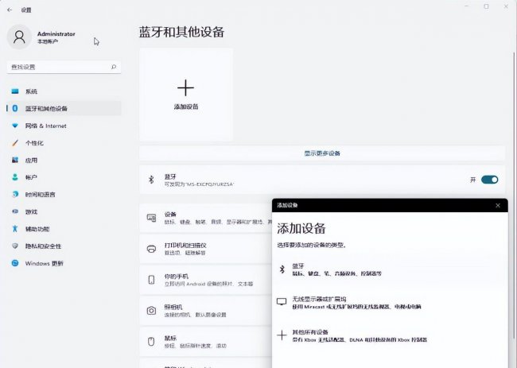Click the mouse icon in 鼠标 row

[x=151, y=341]
